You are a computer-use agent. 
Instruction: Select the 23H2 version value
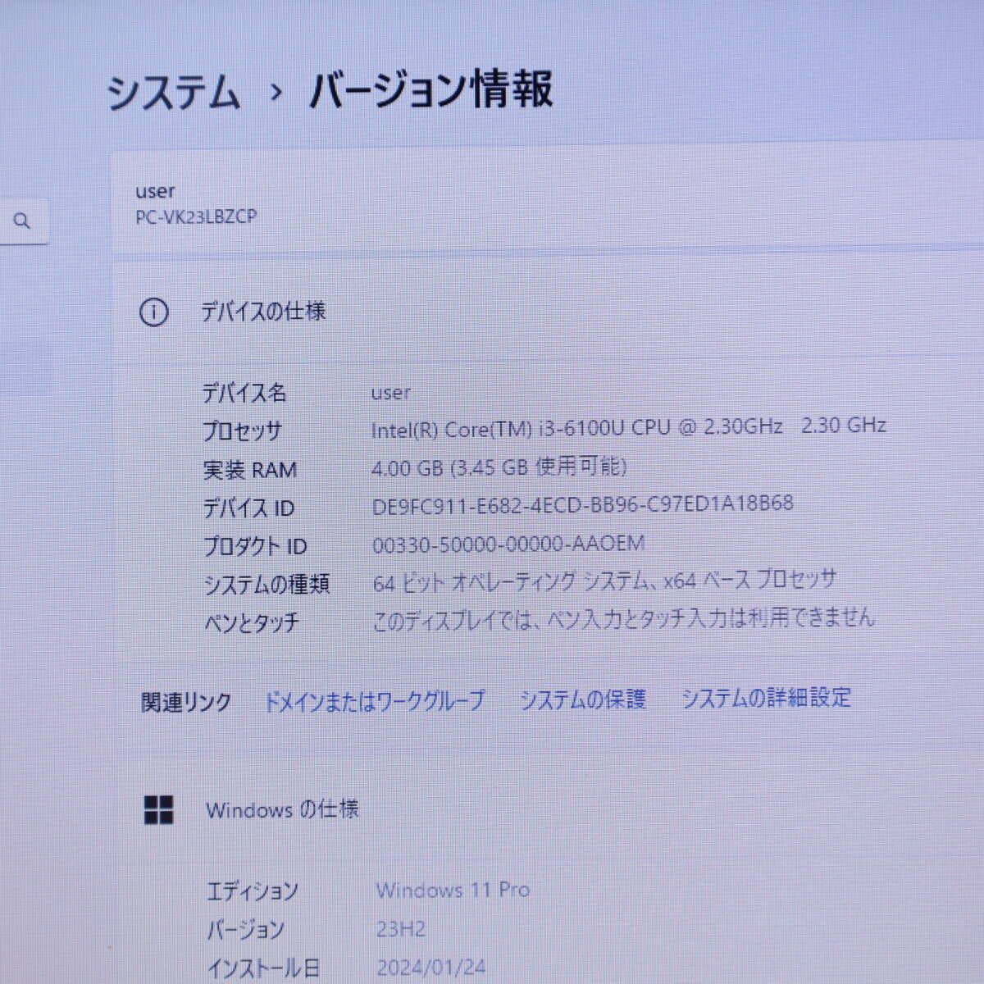click(x=401, y=929)
